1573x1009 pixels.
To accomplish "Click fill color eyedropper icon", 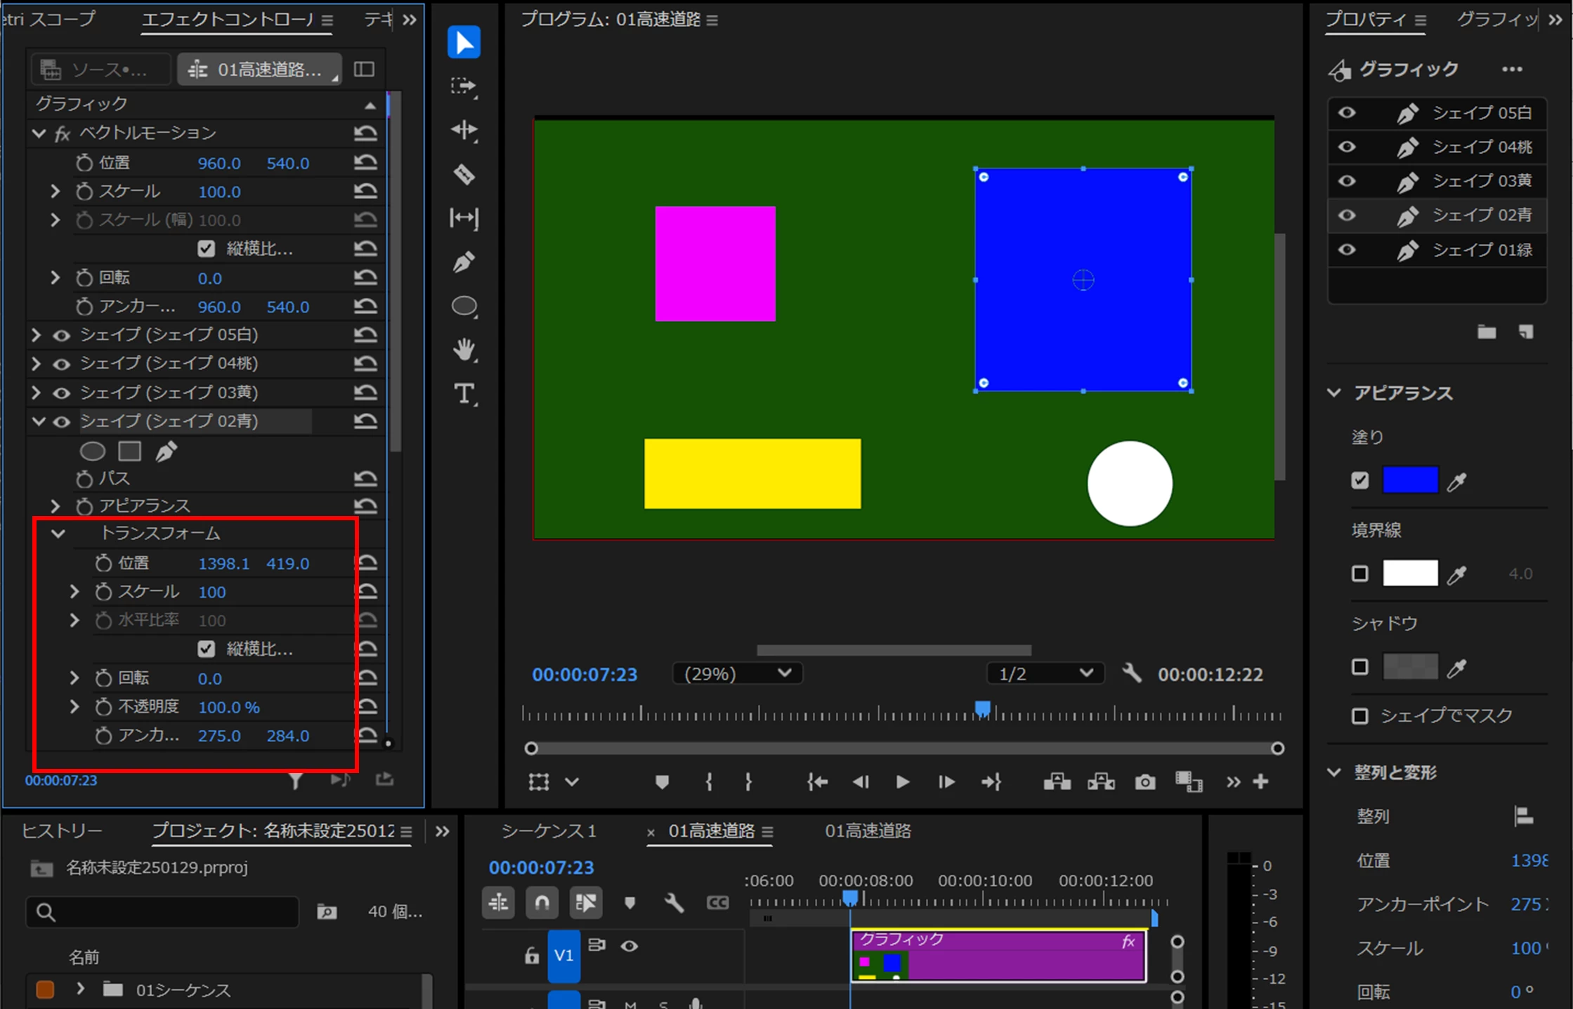I will [x=1457, y=481].
